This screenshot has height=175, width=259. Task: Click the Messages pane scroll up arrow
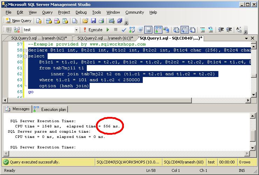(253, 116)
